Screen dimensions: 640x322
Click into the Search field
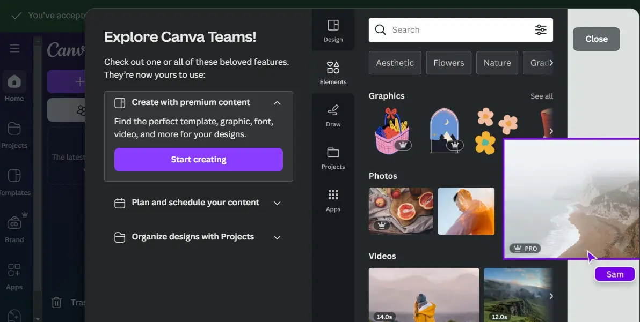coord(461,29)
